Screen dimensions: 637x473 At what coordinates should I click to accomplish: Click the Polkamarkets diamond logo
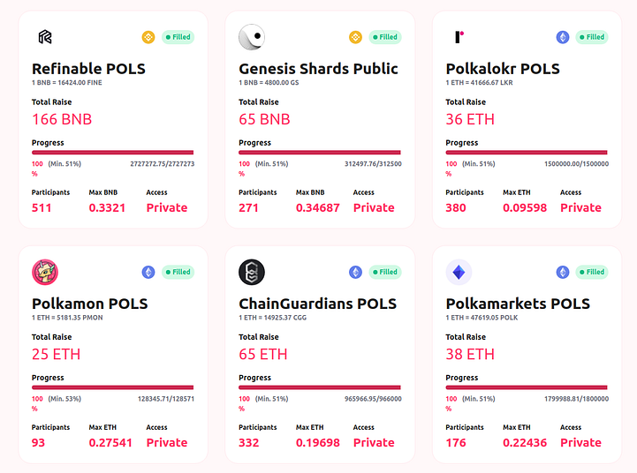[x=459, y=272]
